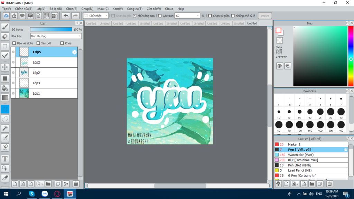354x199 pixels.
Task: Click the cloud save icon in toolbar
Action: tap(6, 16)
